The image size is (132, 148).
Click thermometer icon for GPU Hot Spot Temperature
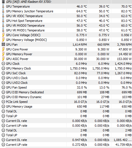[3, 20]
